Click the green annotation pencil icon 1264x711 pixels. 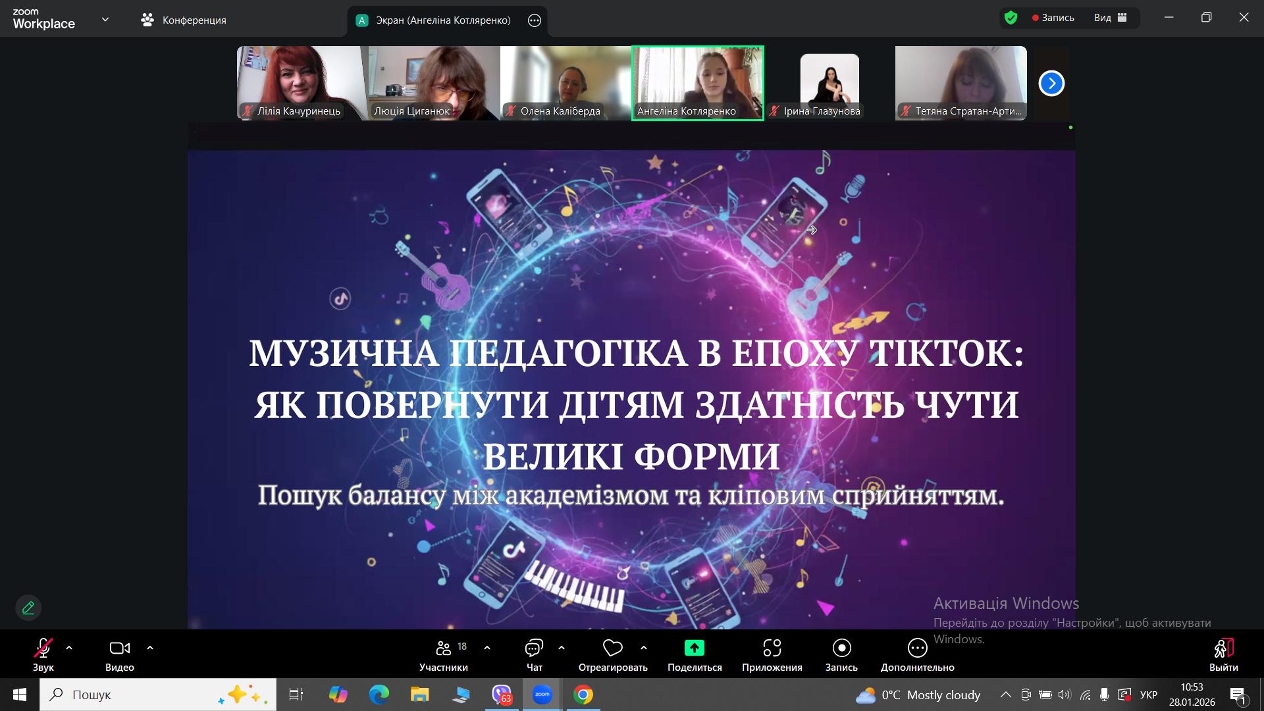click(28, 608)
